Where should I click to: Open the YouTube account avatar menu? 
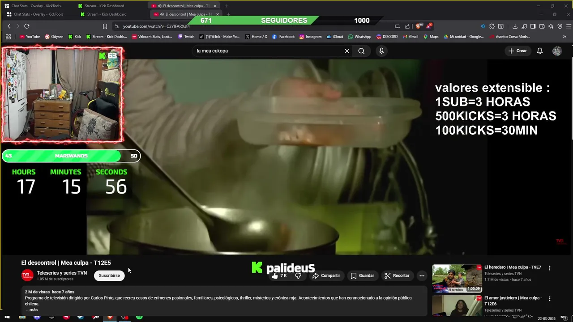[557, 51]
